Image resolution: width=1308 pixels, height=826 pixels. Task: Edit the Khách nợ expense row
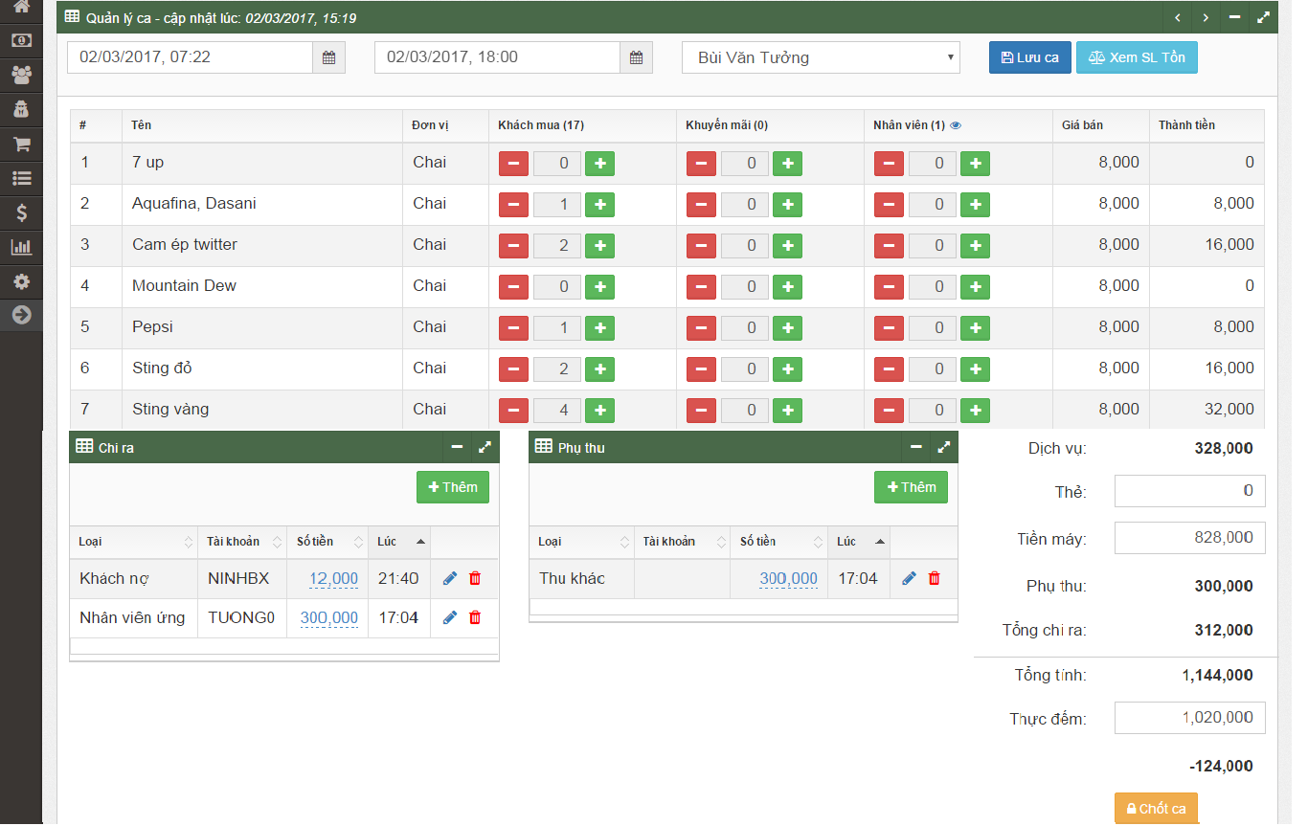(450, 578)
